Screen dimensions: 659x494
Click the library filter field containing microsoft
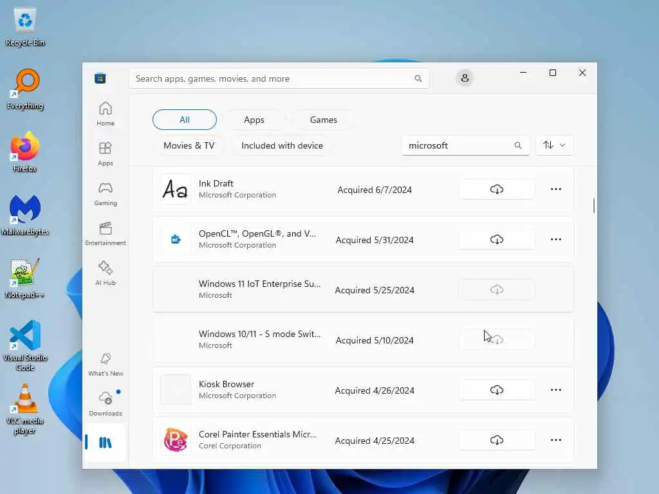tap(465, 145)
